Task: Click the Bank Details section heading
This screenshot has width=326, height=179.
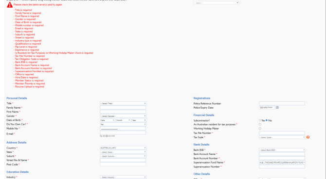Action: (201, 145)
